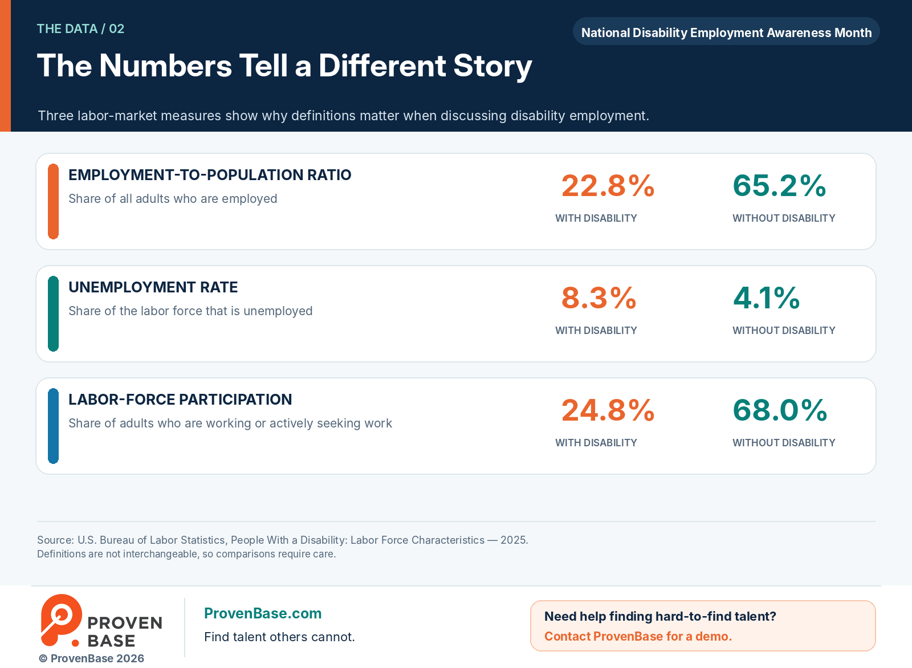Click 'Share of adults who are working or actively seeking work'
The width and height of the screenshot is (912, 668).
click(x=230, y=423)
